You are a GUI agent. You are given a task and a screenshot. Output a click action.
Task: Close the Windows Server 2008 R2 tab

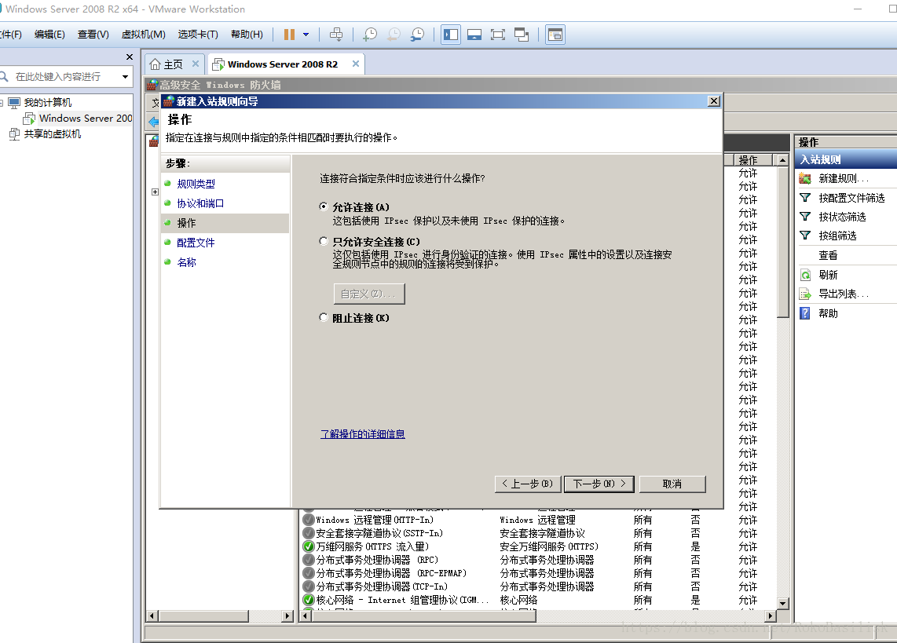coord(356,64)
